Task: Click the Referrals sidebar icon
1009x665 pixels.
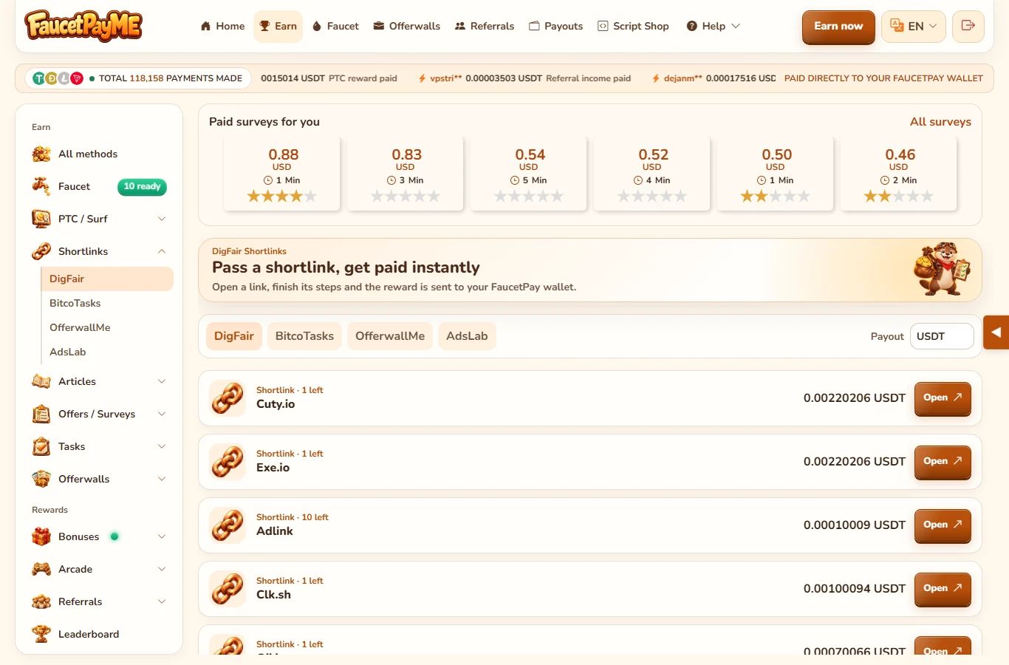Action: pyautogui.click(x=41, y=601)
